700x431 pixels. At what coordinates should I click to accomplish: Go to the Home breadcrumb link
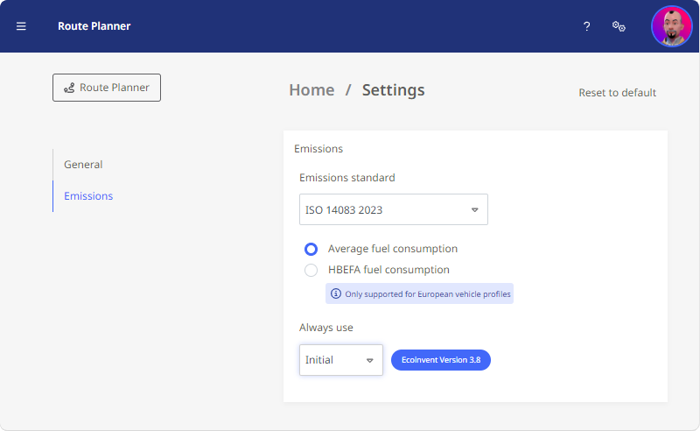(x=311, y=90)
